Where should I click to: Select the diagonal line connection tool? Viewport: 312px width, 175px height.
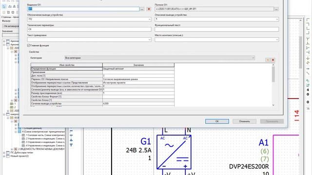tap(308, 73)
